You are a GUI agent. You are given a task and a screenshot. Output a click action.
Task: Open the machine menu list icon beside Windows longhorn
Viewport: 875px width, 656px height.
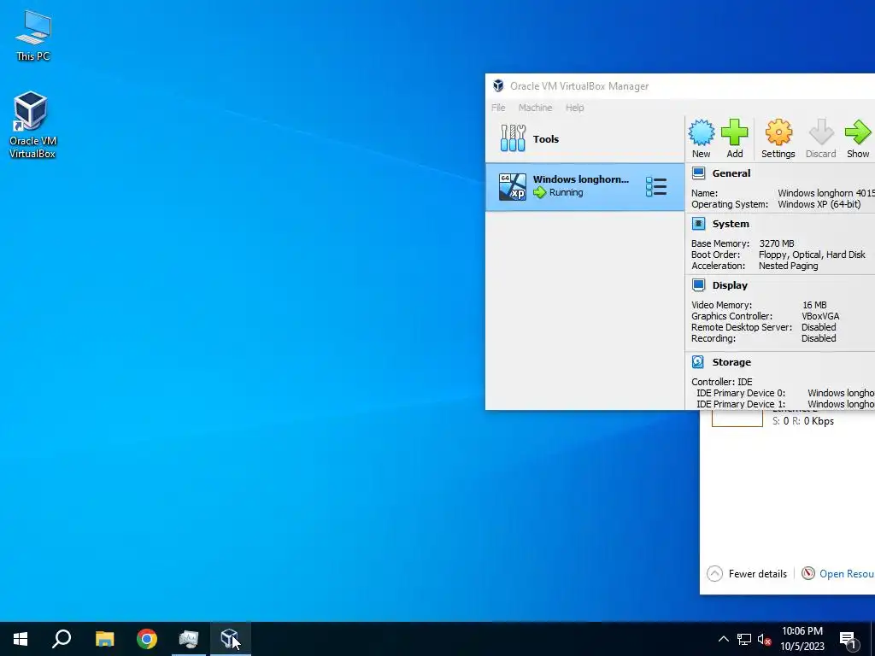pyautogui.click(x=655, y=187)
